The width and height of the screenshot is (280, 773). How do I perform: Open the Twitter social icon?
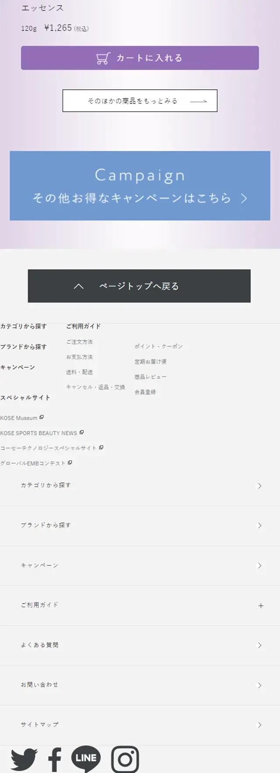coord(24,759)
